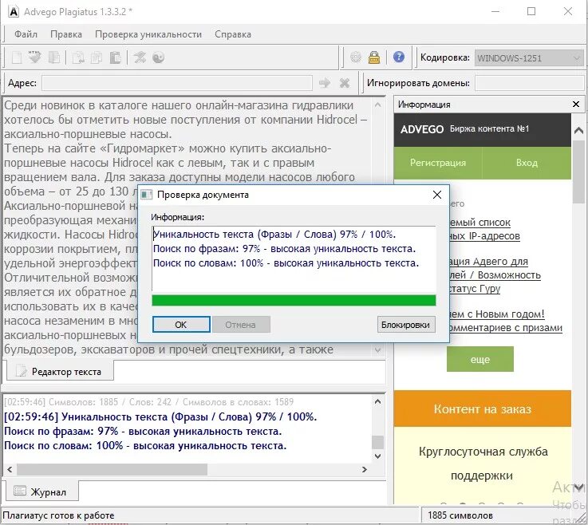The width and height of the screenshot is (588, 525).
Task: Close the Информация side panel
Action: point(576,105)
